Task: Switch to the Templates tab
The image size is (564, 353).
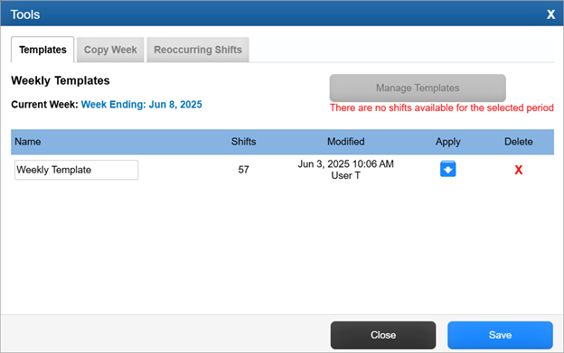Action: click(x=42, y=50)
